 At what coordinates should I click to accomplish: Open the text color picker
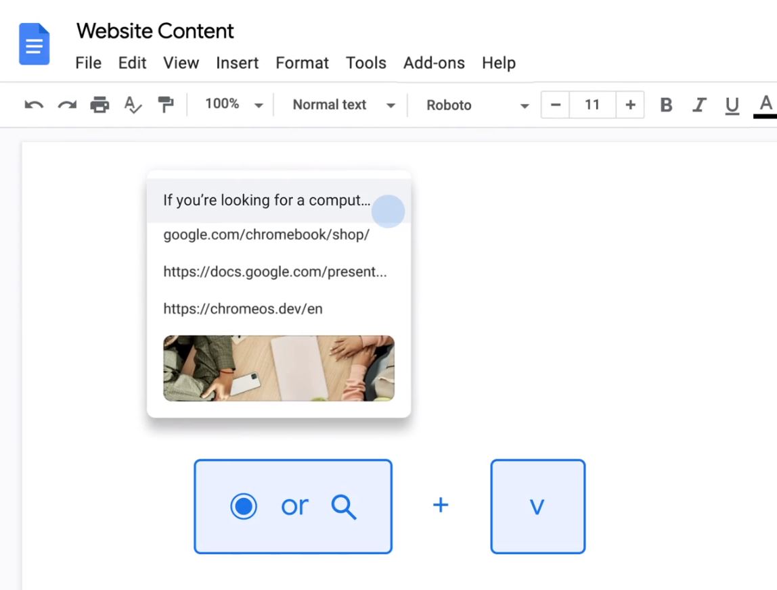tap(765, 105)
